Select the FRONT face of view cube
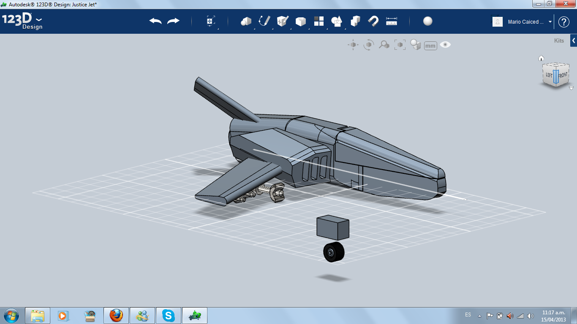 click(563, 75)
